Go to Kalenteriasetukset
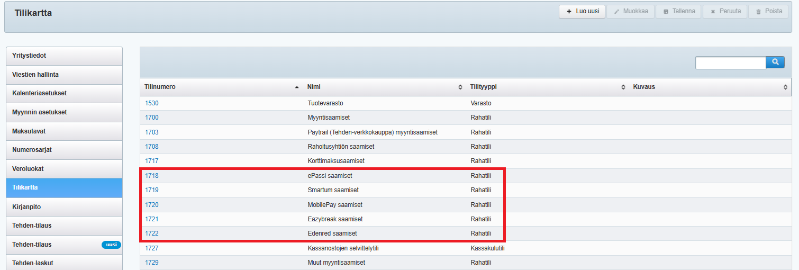The image size is (799, 270). pos(64,93)
